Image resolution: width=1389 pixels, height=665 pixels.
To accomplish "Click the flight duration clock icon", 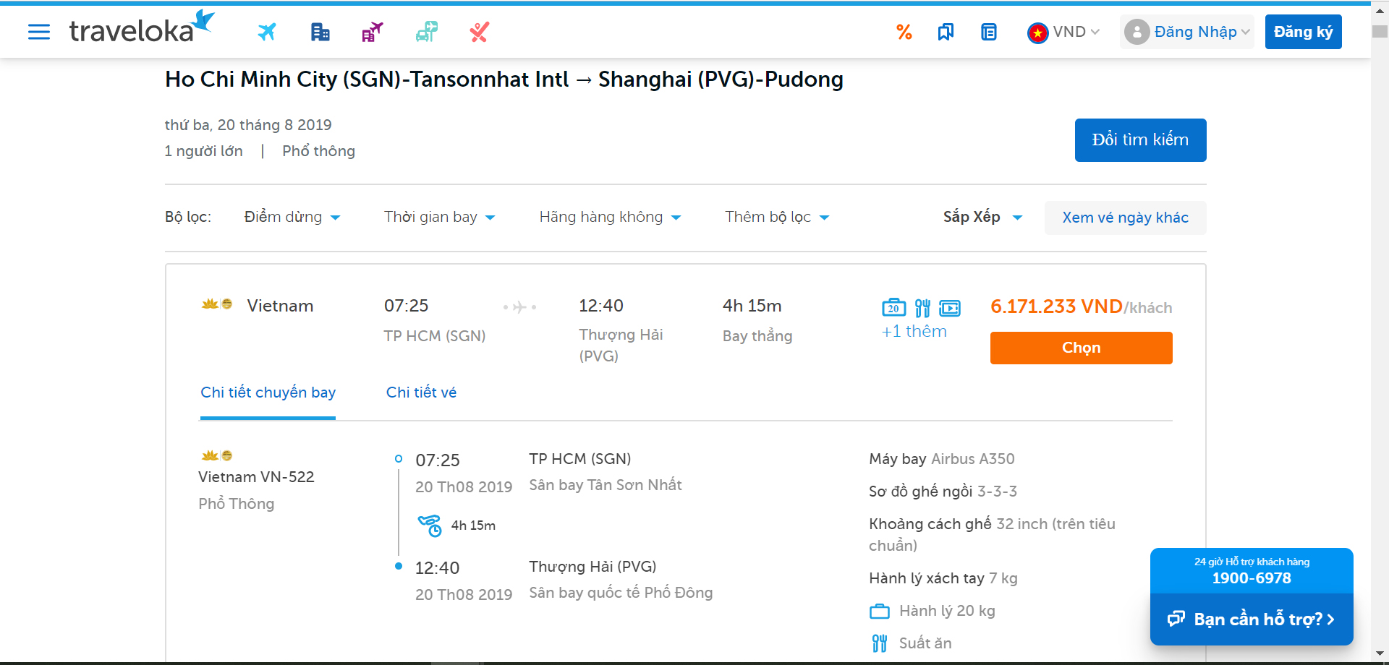I will (x=430, y=525).
